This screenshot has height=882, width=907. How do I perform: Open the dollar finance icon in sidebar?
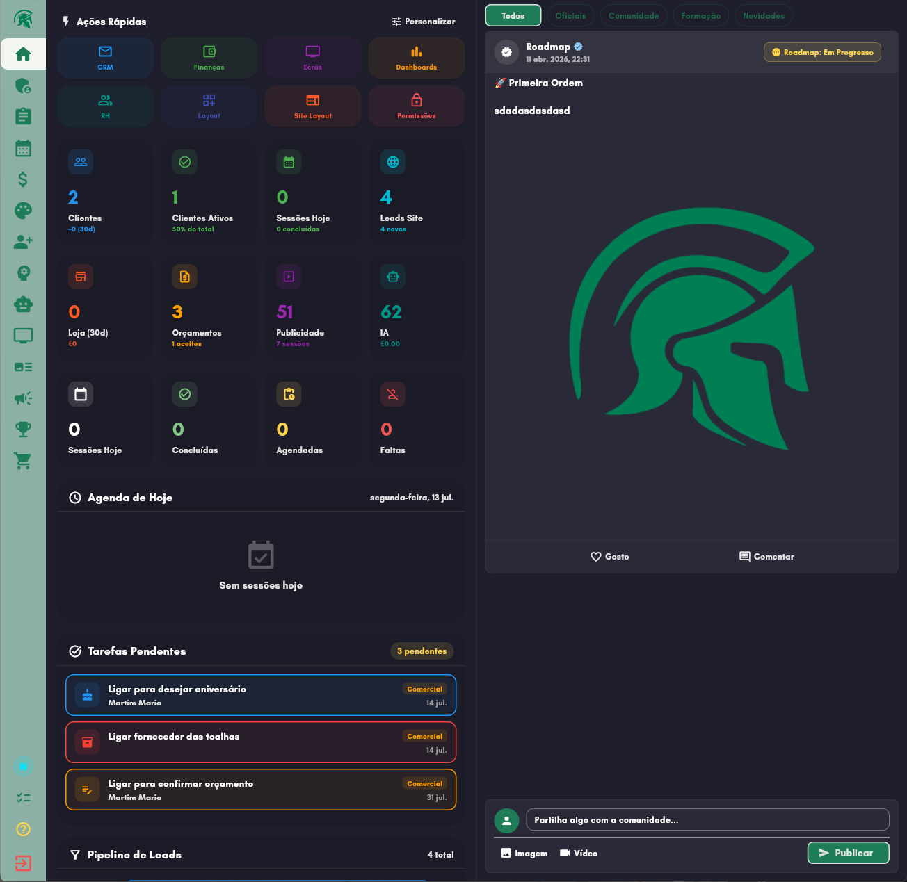coord(23,179)
